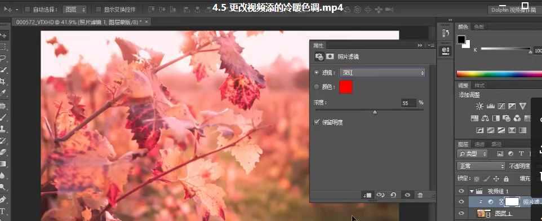Screen dimensions: 542x221
Task: Click the view previous state icon
Action: tap(380, 196)
